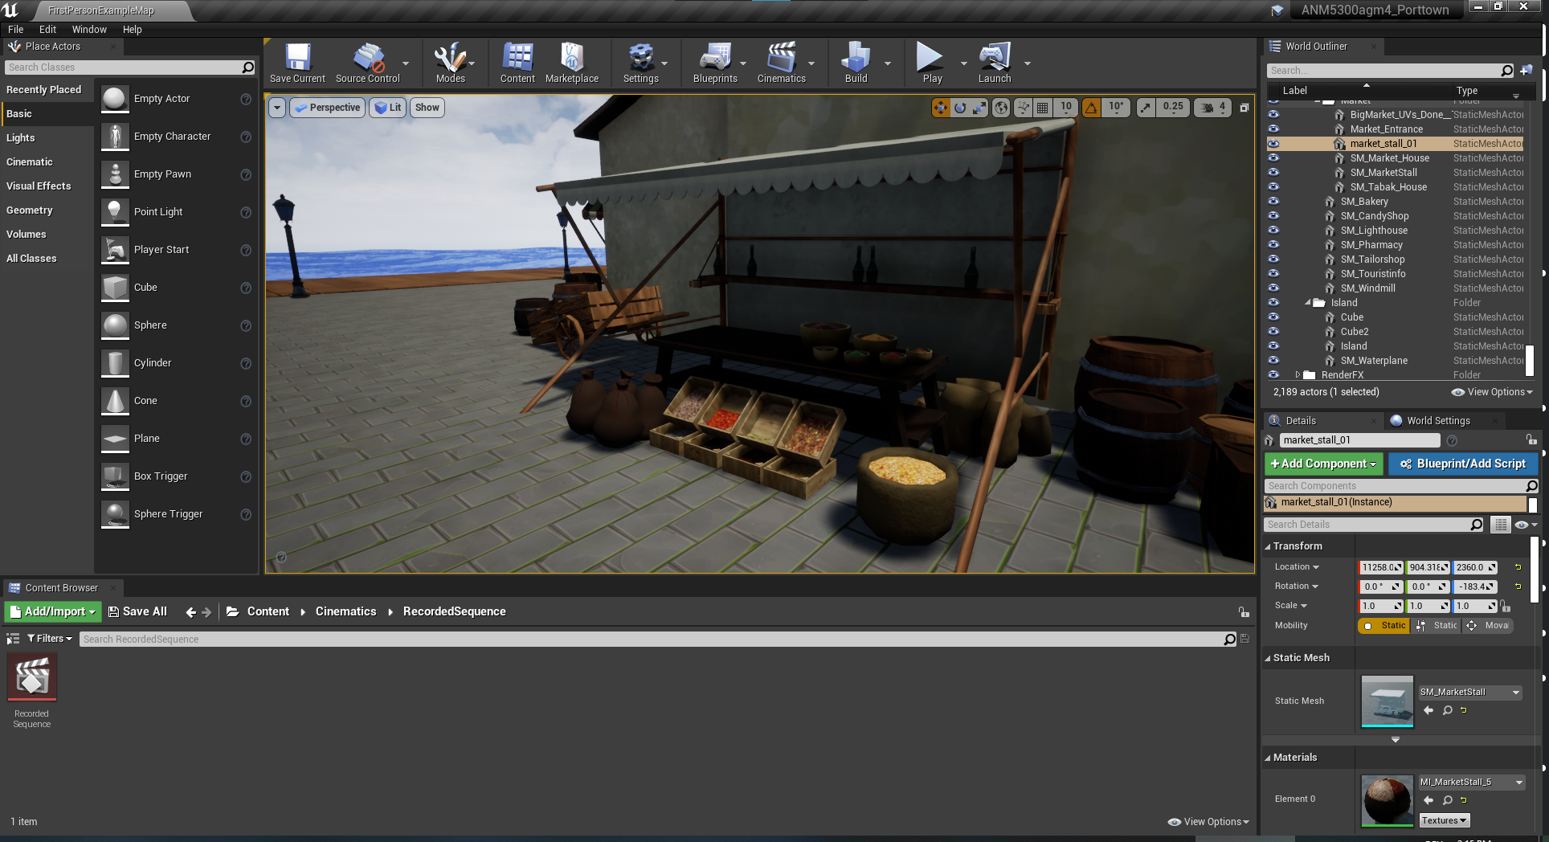Toggle scale snapping in the viewport

pyautogui.click(x=1146, y=108)
